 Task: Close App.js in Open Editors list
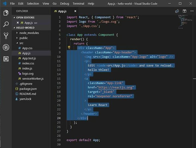[18, 23]
